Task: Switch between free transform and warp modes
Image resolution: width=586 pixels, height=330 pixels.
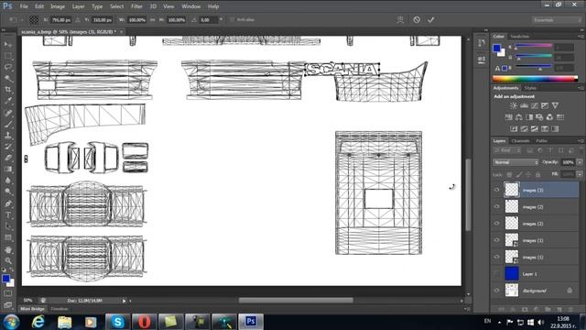Action: click(x=400, y=20)
